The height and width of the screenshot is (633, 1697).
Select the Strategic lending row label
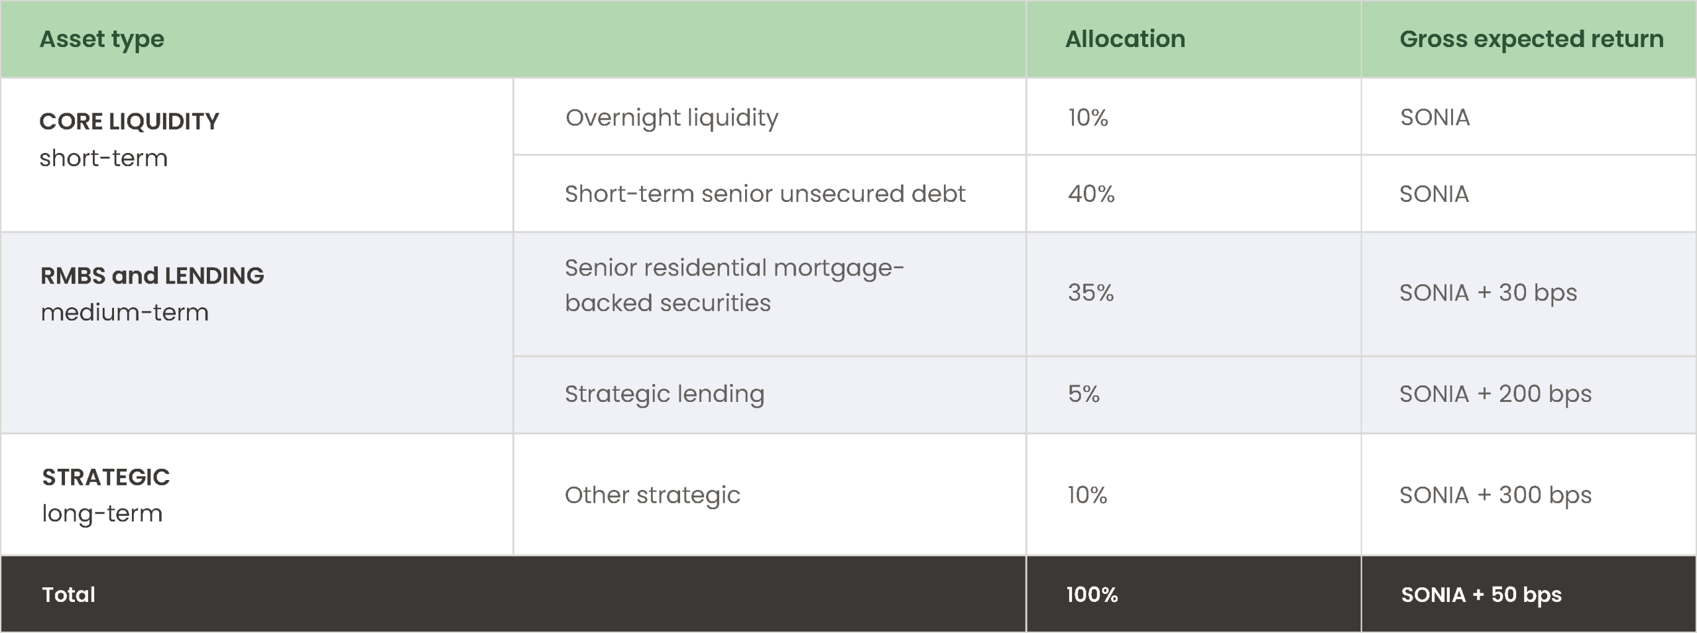664,394
